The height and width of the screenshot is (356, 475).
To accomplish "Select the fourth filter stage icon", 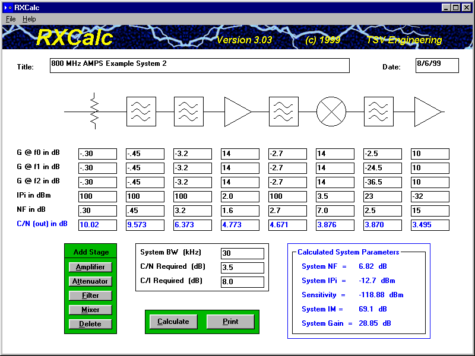I will (379, 112).
